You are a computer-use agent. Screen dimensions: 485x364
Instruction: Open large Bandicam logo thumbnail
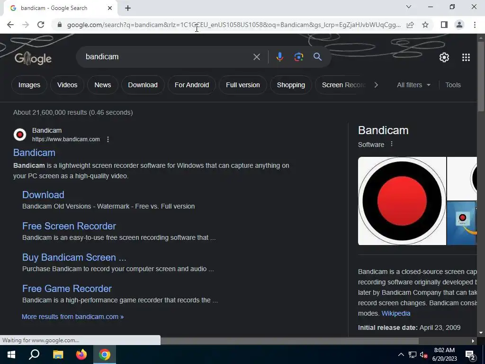pos(402,201)
